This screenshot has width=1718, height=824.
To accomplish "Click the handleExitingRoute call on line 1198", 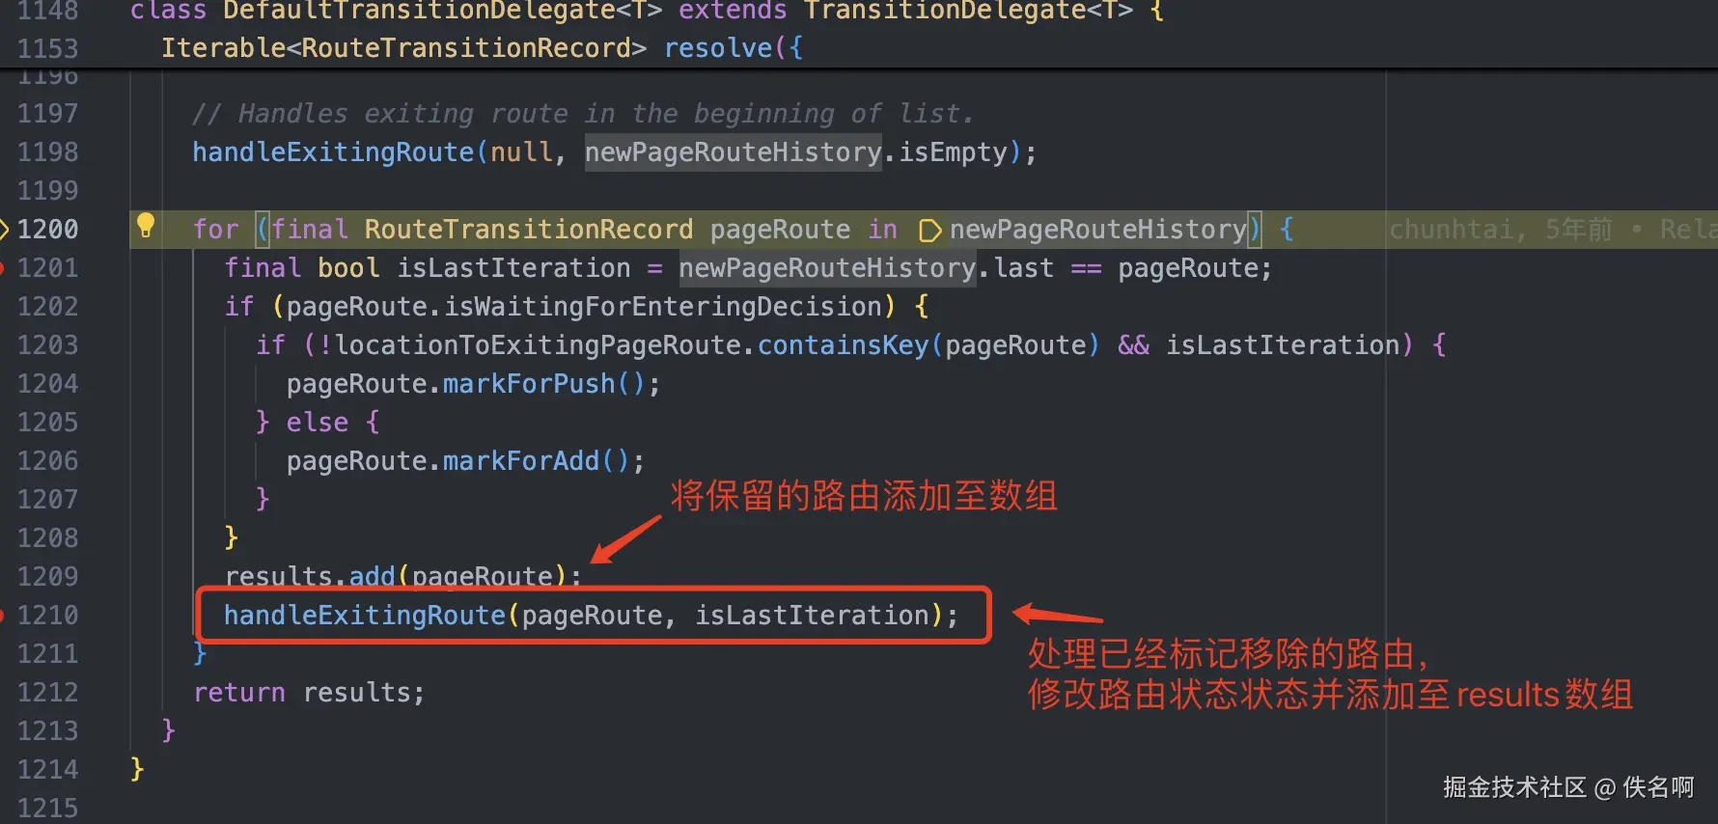I will [333, 152].
